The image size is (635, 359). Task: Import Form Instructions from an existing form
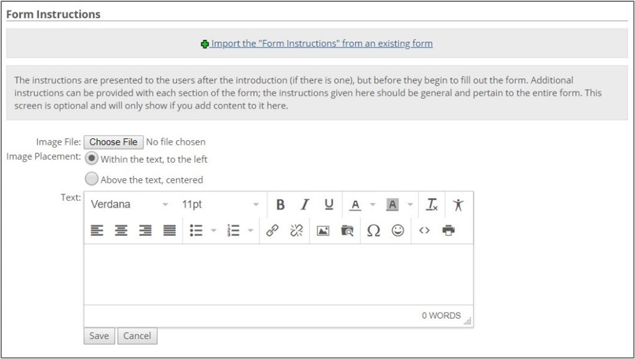coord(322,43)
